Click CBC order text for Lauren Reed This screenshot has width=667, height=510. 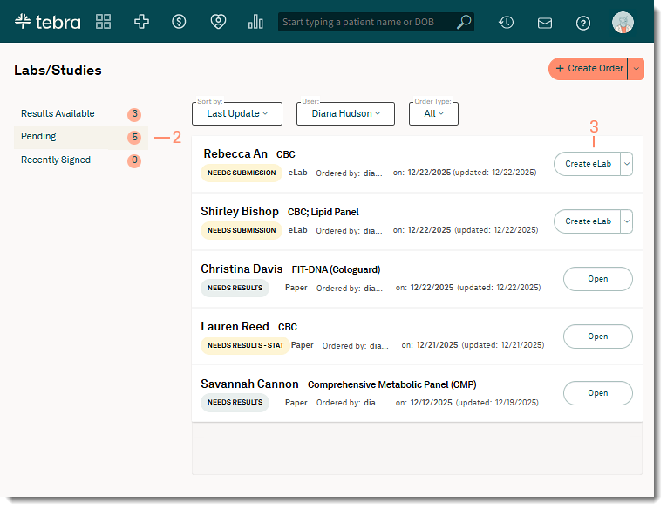tap(288, 327)
